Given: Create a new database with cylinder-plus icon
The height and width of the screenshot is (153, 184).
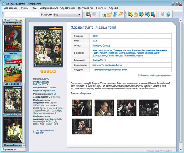Looking at the screenshot, I should click(x=104, y=14).
